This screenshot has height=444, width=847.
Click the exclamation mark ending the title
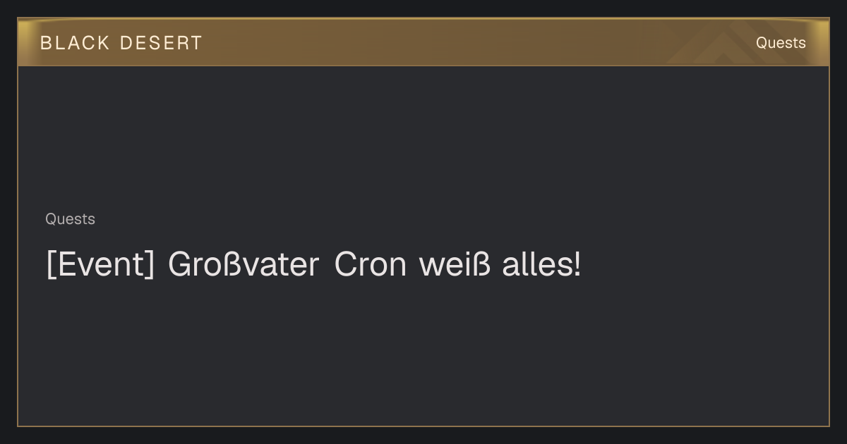(577, 265)
